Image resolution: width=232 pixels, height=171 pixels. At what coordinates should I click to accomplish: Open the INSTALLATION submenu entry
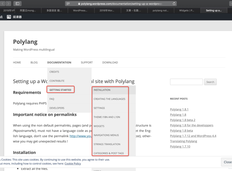click(x=114, y=90)
